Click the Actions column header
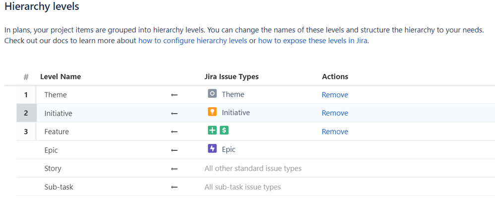This screenshot has width=495, height=201. [335, 76]
